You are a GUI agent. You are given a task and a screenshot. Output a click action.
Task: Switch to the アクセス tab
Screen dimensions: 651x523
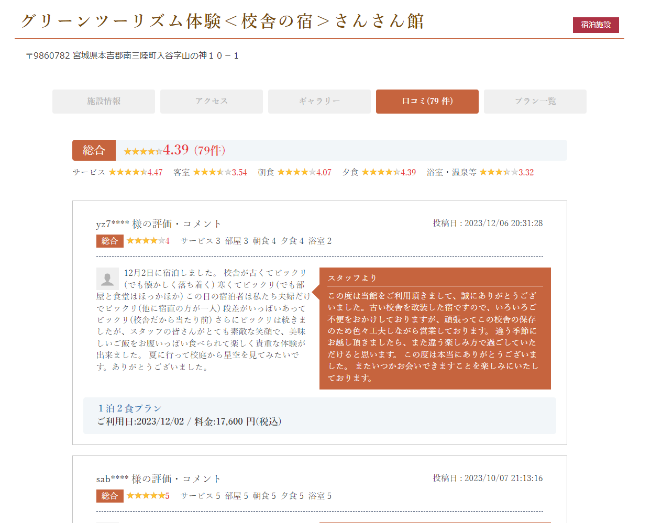(212, 102)
